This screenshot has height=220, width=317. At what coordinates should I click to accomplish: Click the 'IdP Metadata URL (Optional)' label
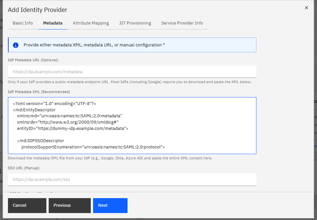coord(33,60)
